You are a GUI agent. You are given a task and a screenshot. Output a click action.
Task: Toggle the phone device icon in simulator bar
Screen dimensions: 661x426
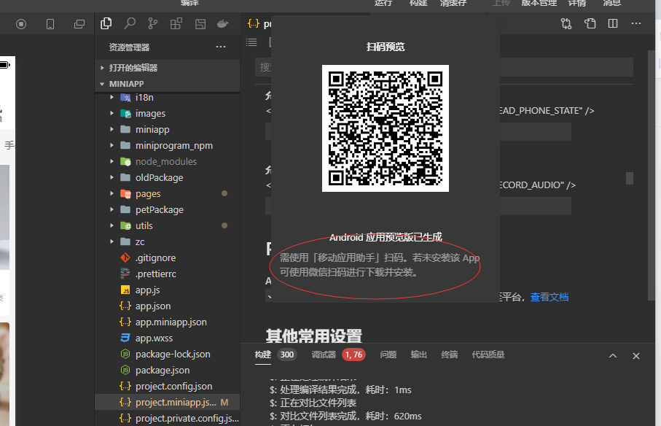tap(50, 24)
